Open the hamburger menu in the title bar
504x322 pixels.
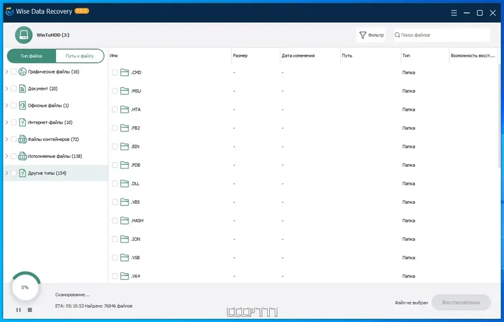tap(454, 13)
